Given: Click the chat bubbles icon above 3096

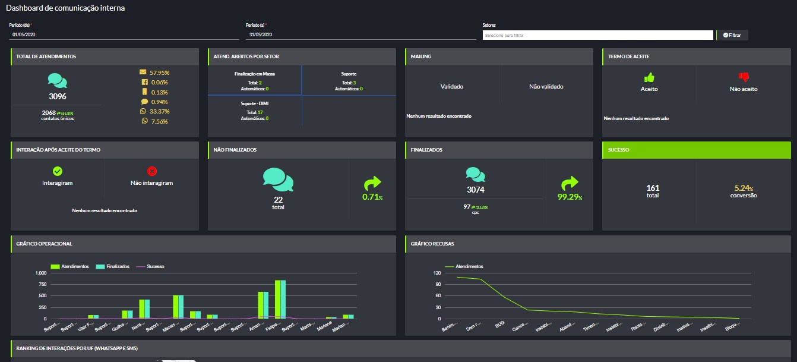Looking at the screenshot, I should tap(58, 81).
